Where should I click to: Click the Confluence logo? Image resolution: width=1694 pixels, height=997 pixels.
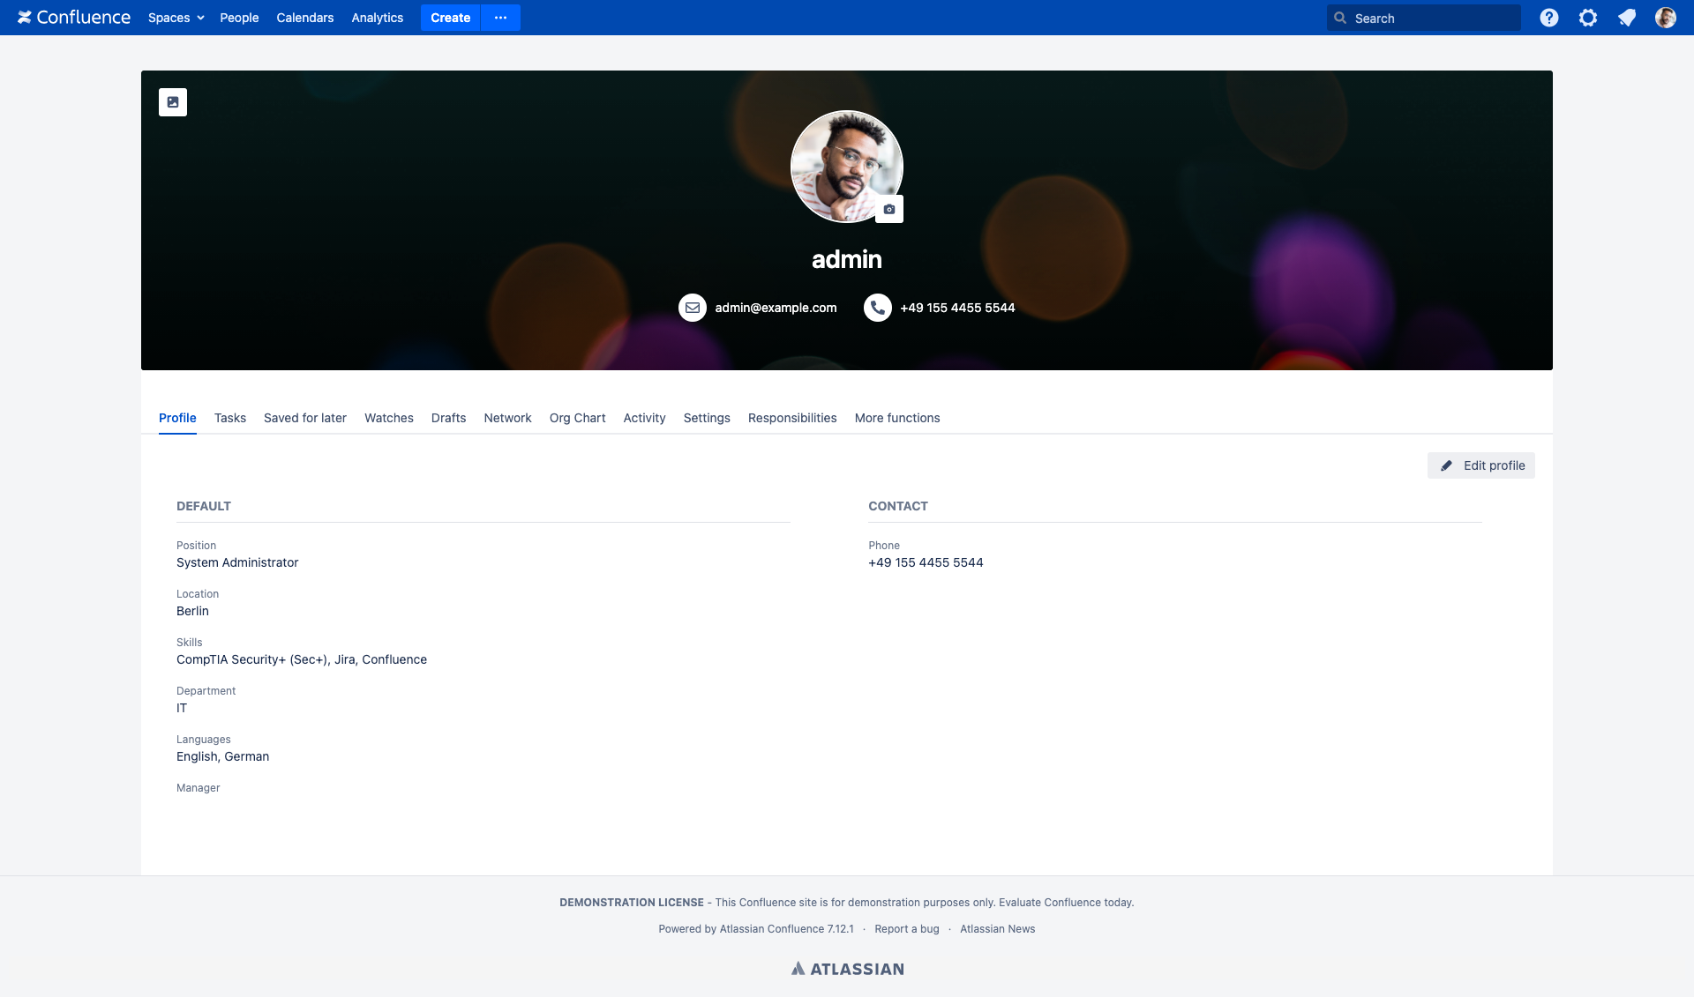[x=74, y=17]
